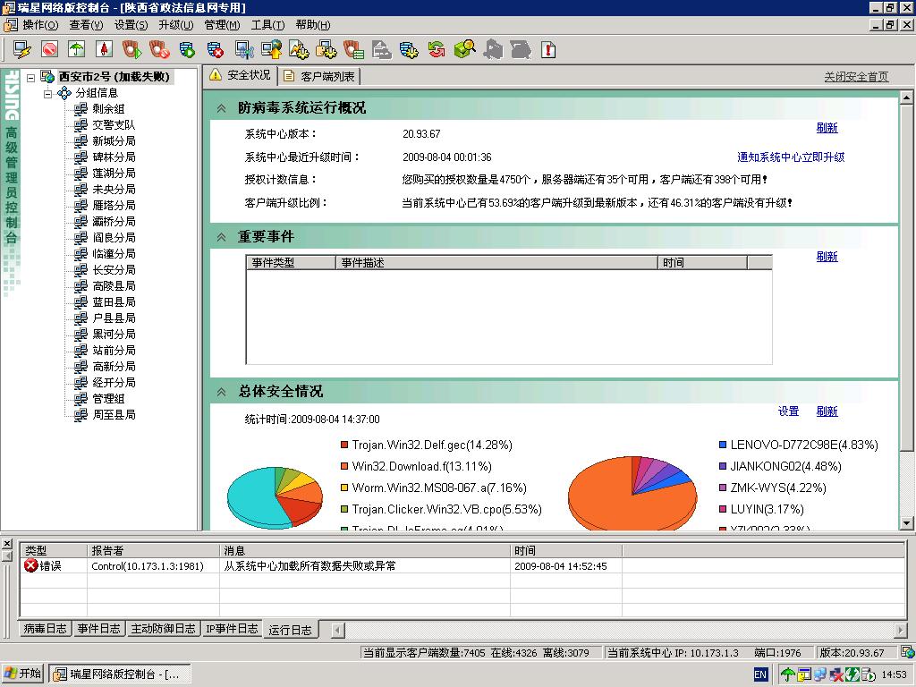Click the lightning document with gear toolbar icon
The image size is (916, 687).
(x=299, y=50)
